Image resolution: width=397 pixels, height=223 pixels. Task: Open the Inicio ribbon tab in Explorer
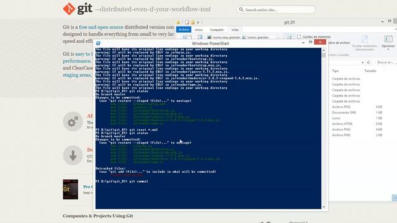(x=198, y=30)
